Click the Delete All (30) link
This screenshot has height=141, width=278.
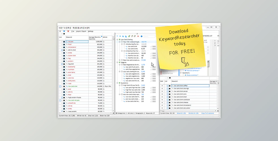coord(193,113)
